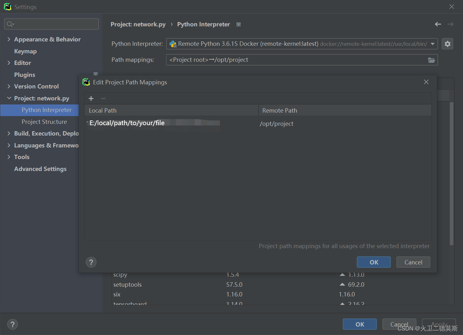Screen dimensions: 463x335
Task: Click the window icon beside the Python Interpreter breadcrumb
Action: click(x=238, y=24)
